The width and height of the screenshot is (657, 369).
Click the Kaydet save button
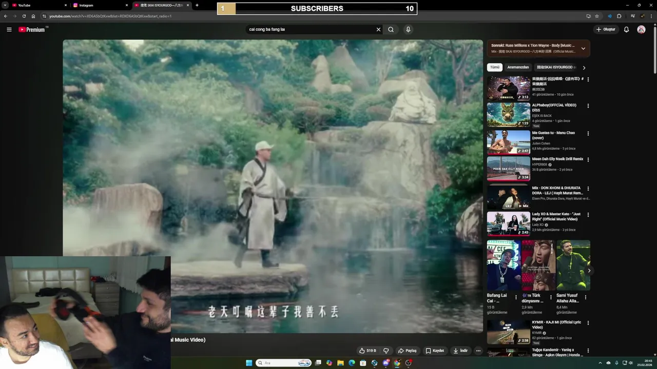coord(435,351)
